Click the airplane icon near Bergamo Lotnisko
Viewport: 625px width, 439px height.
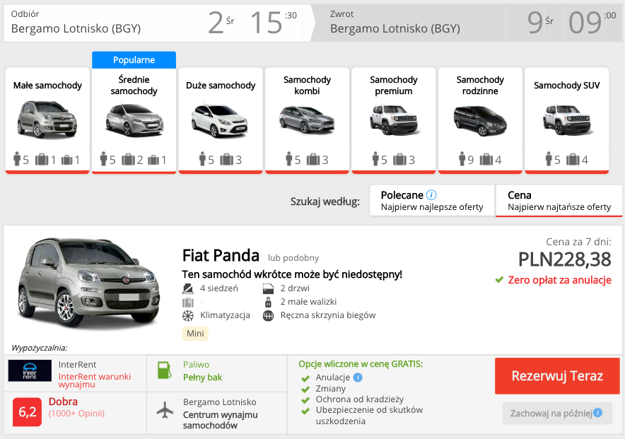tap(163, 411)
